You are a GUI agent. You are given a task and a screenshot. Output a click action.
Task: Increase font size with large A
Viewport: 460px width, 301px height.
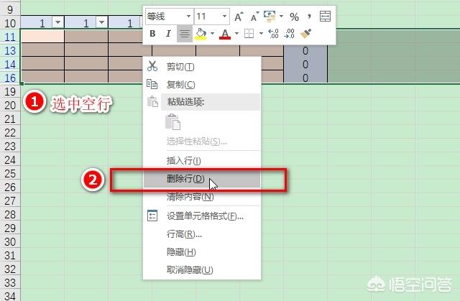pos(239,17)
